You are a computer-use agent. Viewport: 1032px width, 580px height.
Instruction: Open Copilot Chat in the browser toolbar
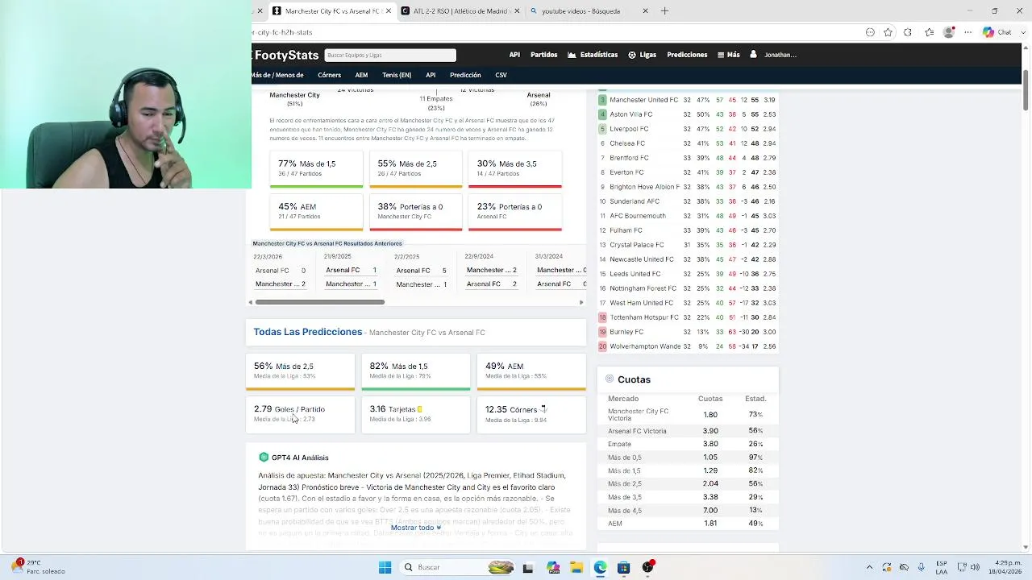(997, 32)
